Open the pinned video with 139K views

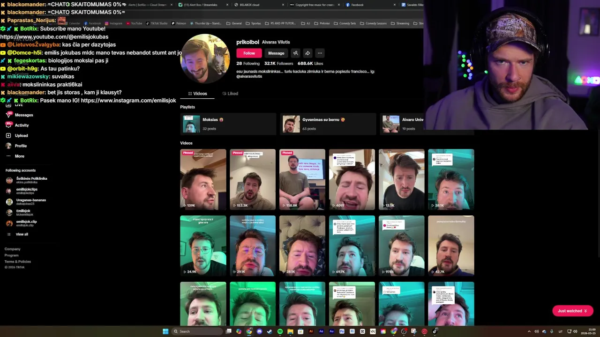tap(203, 179)
